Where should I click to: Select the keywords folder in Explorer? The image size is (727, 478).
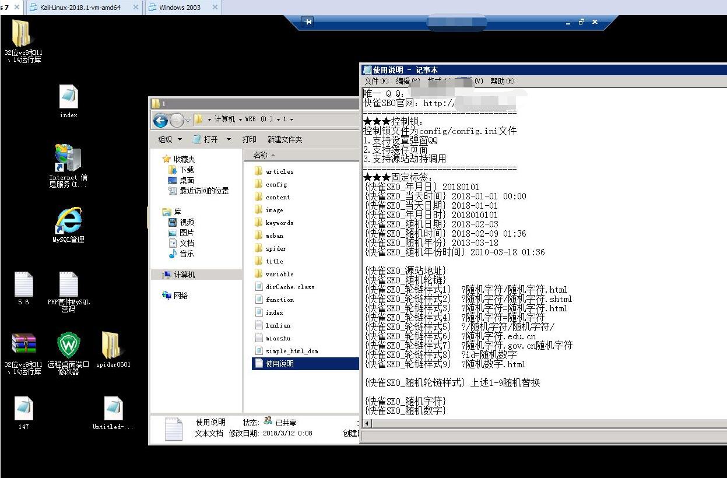point(273,223)
